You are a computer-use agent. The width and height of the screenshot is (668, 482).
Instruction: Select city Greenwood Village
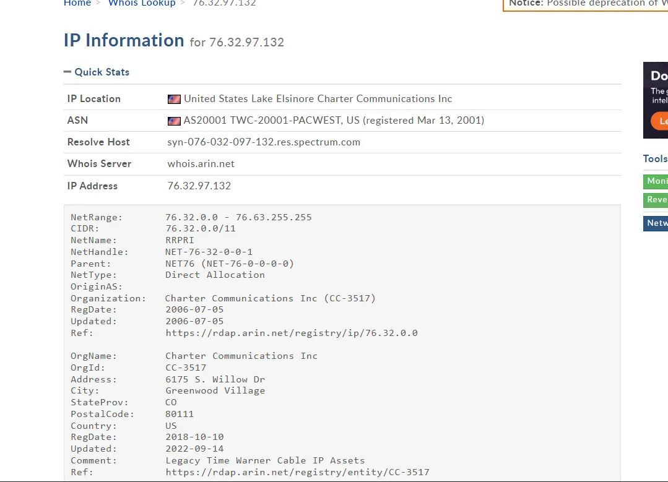pos(215,391)
